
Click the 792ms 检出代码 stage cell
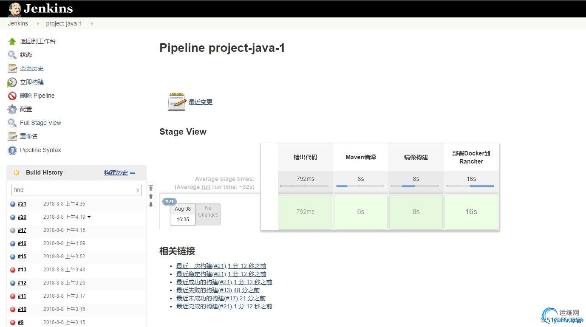click(306, 212)
